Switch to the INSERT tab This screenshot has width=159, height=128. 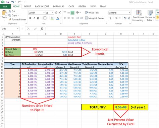[x=27, y=6]
